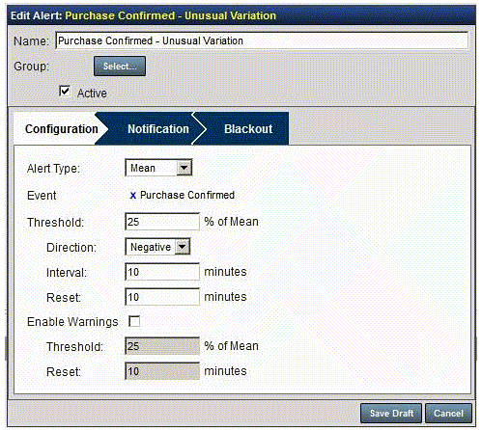This screenshot has height=430, width=482.
Task: Click the Negative direction value
Action: tap(151, 247)
